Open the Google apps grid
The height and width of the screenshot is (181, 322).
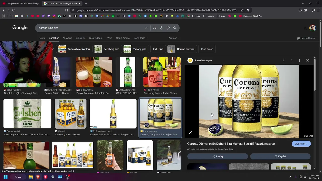point(305,28)
